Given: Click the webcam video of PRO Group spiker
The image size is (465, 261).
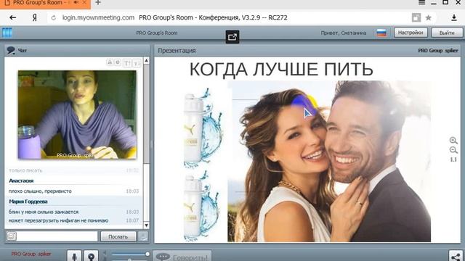Looking at the screenshot, I should [77, 115].
